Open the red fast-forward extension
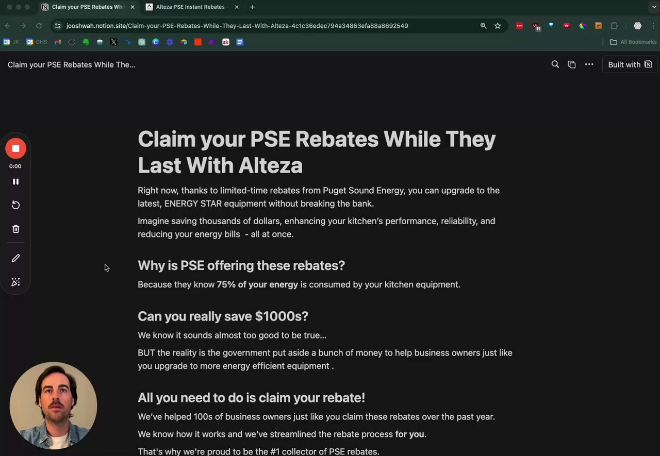Image resolution: width=660 pixels, height=456 pixels. [567, 26]
